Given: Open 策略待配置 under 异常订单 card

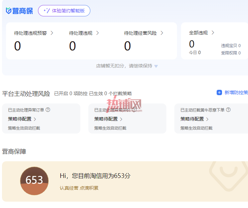Looking at the screenshot, I should coord(22,119).
